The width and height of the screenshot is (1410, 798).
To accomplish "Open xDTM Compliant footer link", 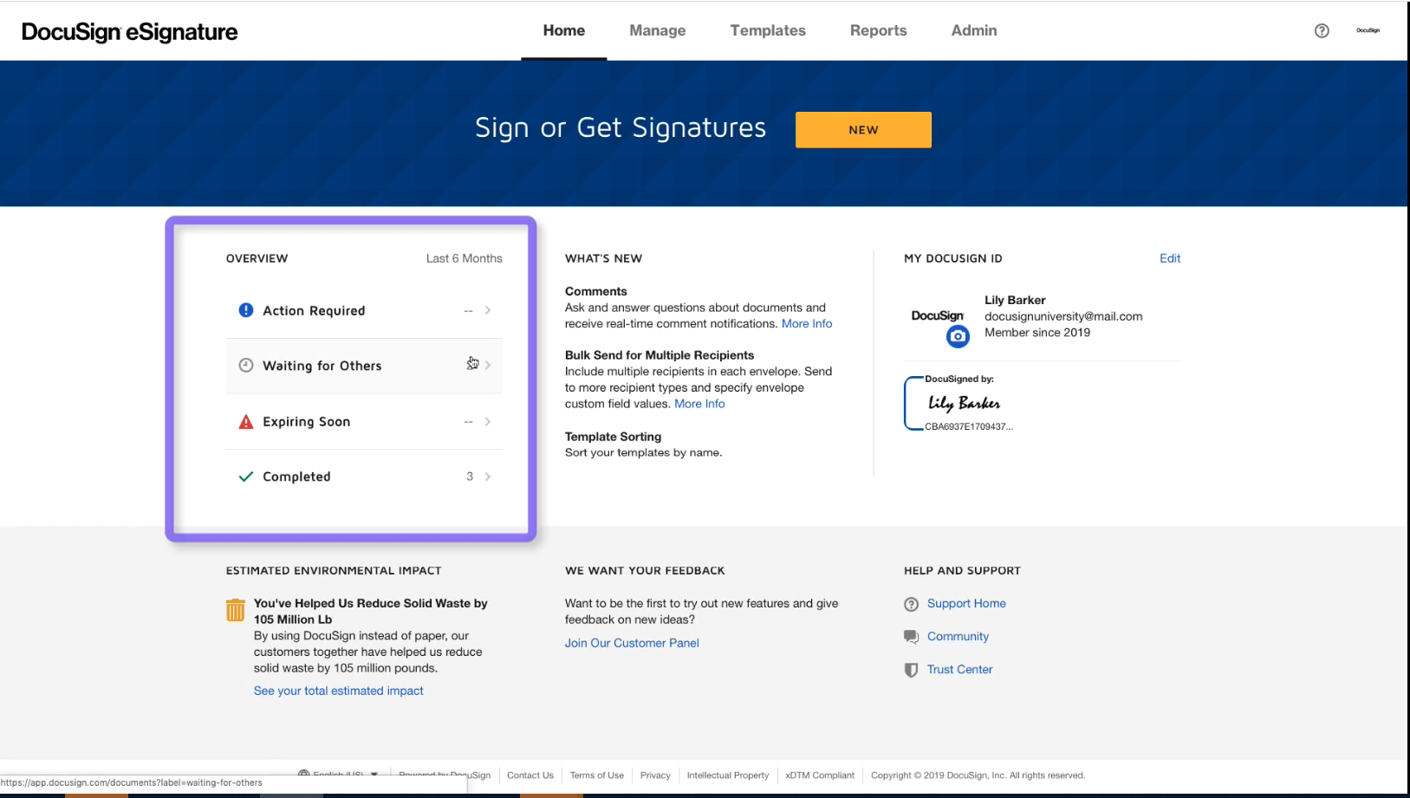I will coord(820,775).
